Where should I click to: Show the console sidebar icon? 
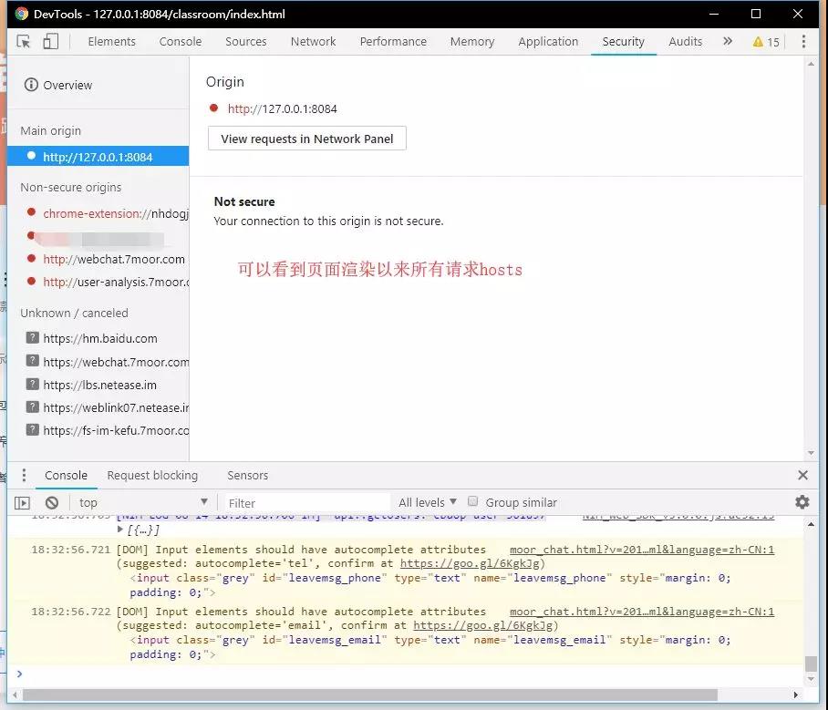click(23, 502)
